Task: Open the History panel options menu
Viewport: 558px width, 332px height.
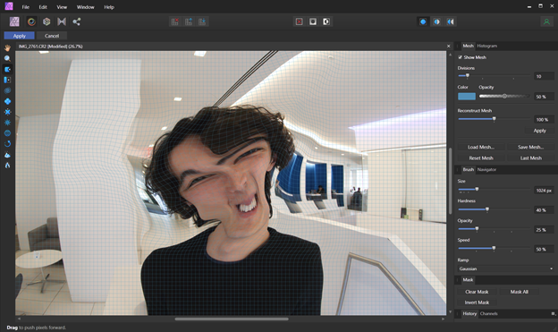Action: pos(553,313)
